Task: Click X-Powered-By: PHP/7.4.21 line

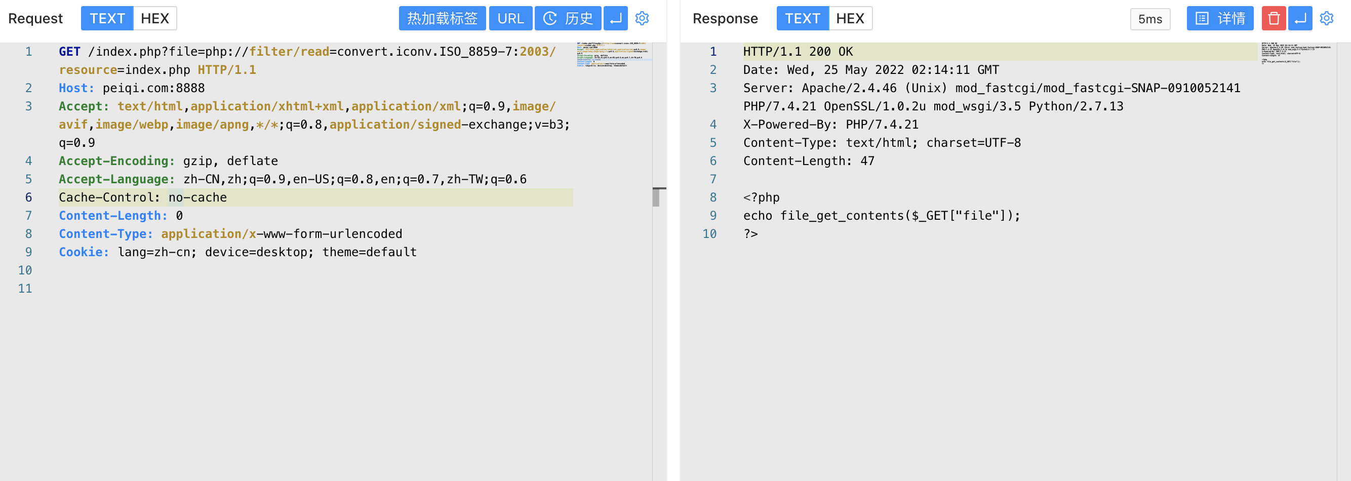Action: point(831,125)
